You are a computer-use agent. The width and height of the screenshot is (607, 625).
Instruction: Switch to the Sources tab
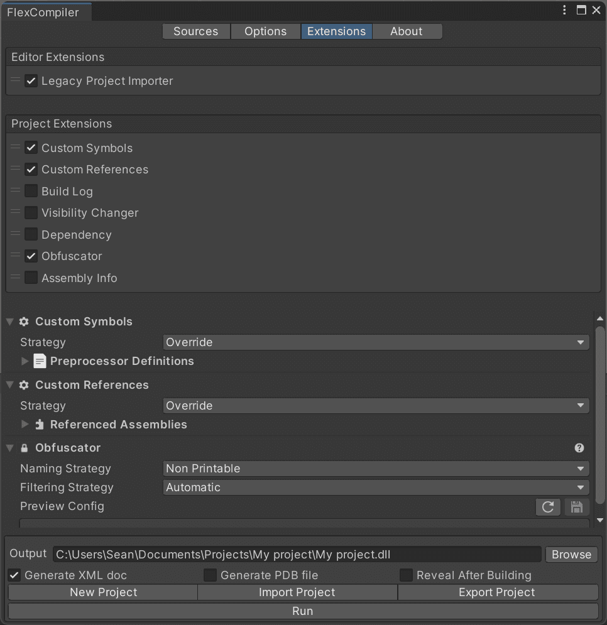196,31
